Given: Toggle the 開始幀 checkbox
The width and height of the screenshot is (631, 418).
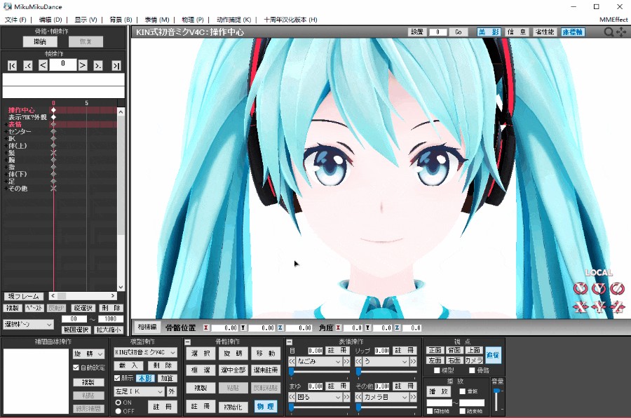Looking at the screenshot, I should click(430, 411).
